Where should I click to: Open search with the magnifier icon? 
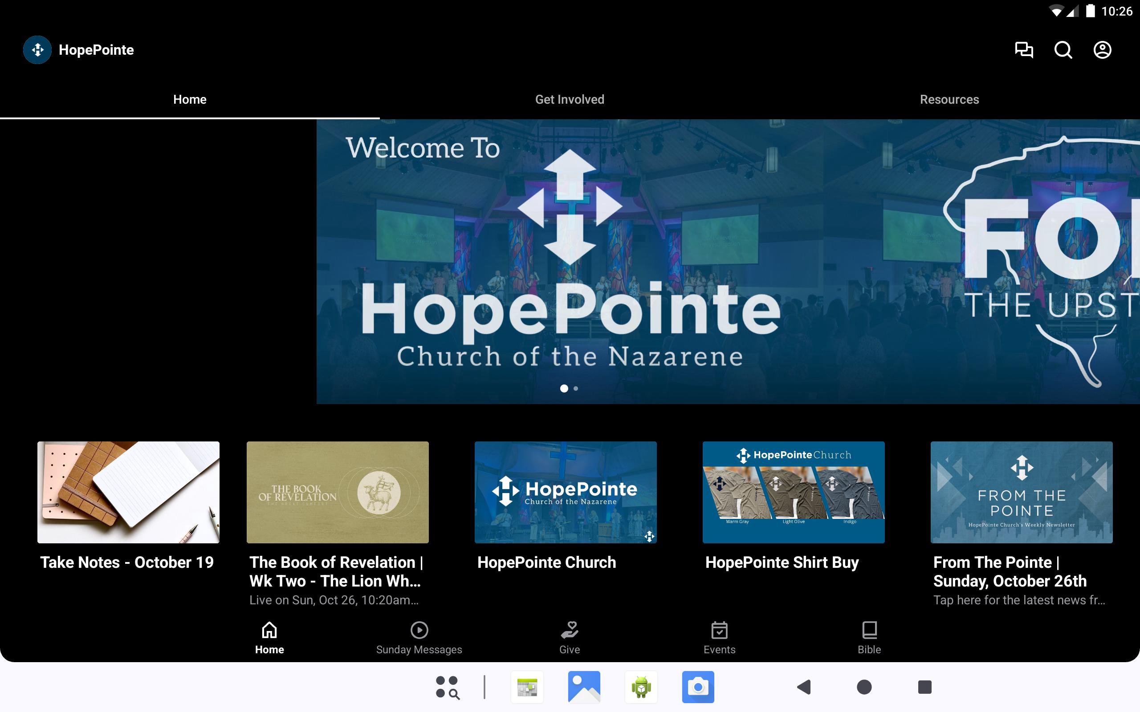point(1063,50)
